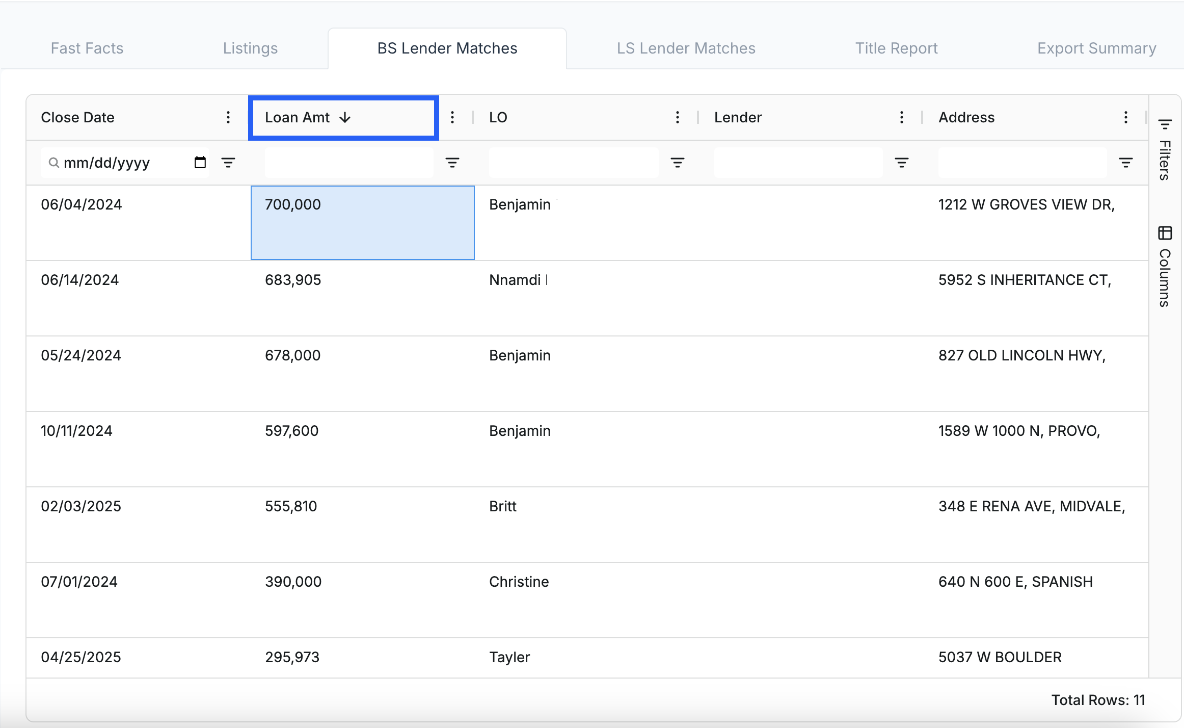
Task: Click close date 06/14/2024
Action: point(80,280)
